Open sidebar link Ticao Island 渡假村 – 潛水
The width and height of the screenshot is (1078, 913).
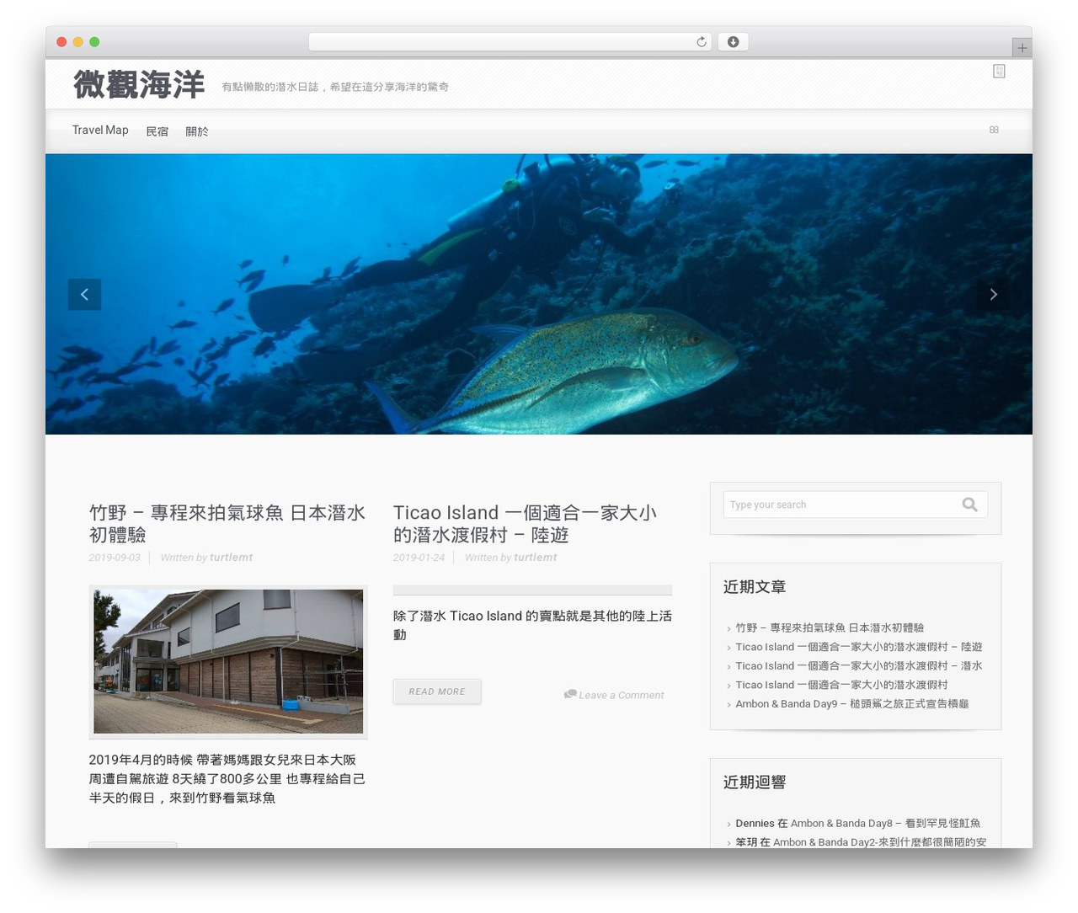click(859, 665)
